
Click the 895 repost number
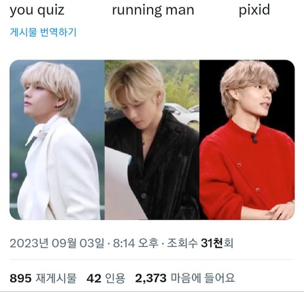(21, 278)
